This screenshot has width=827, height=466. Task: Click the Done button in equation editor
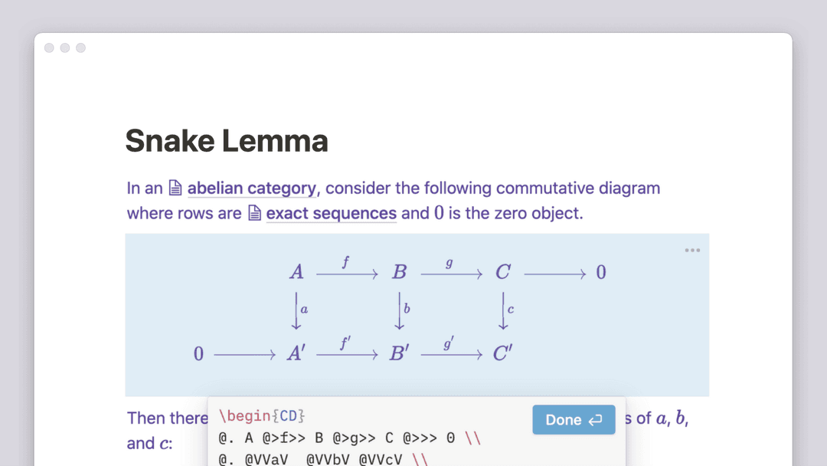pyautogui.click(x=574, y=419)
